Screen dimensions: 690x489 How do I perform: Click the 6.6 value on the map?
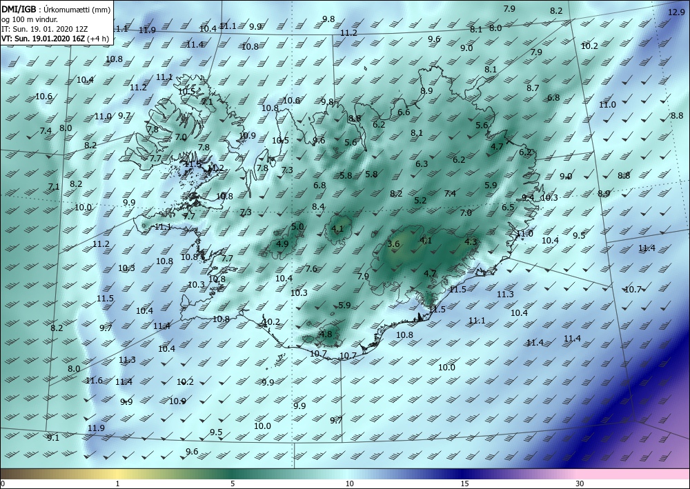tap(404, 112)
